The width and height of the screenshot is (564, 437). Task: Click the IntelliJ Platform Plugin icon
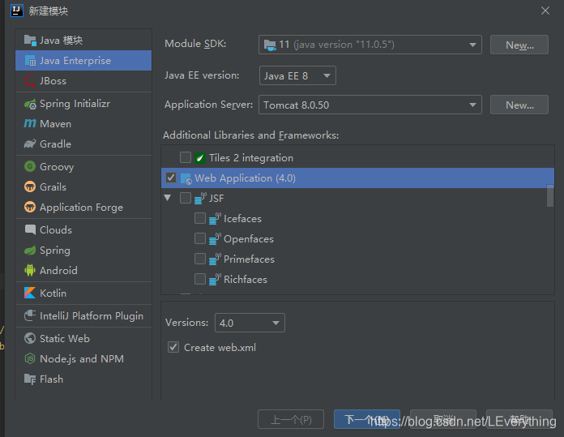point(30,315)
